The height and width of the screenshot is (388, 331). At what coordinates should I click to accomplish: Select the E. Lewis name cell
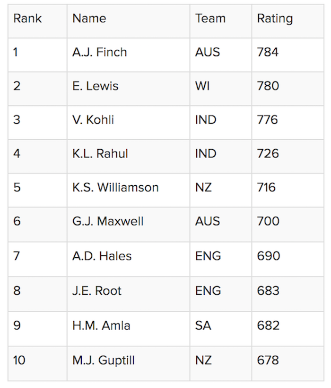95,86
